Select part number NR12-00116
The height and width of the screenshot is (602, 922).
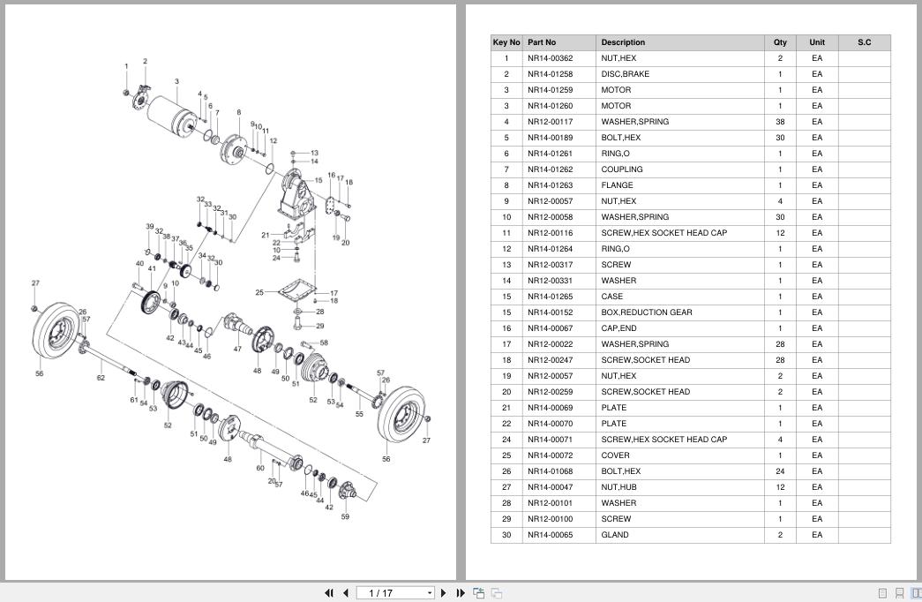tap(550, 233)
